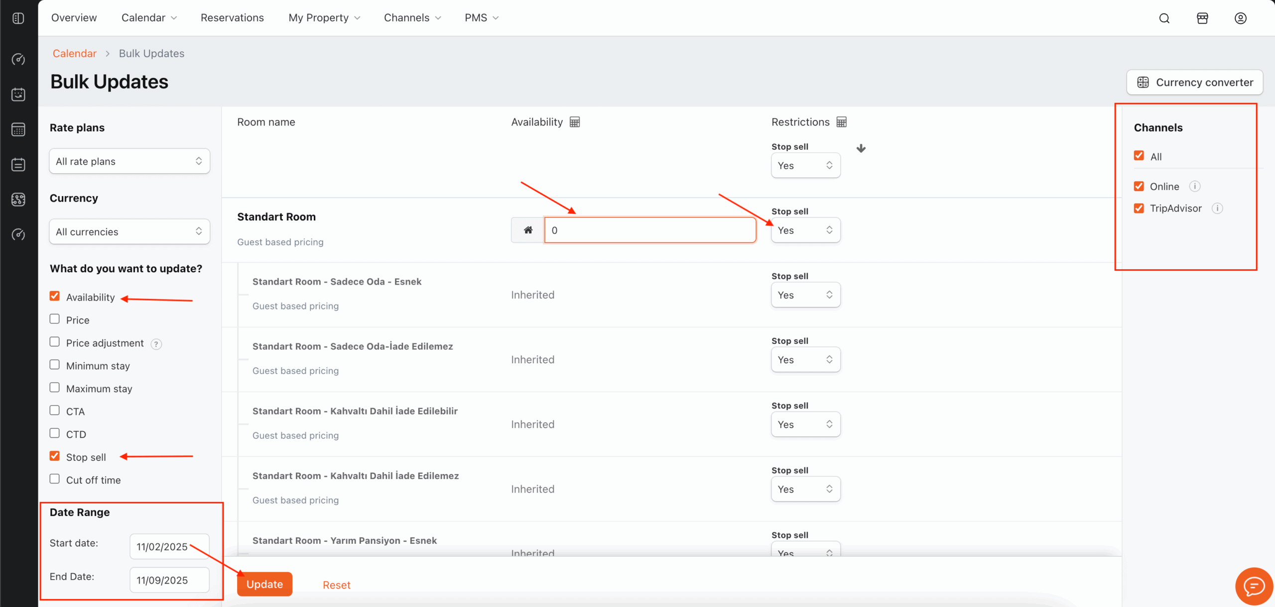Open the user account profile icon

click(1240, 18)
